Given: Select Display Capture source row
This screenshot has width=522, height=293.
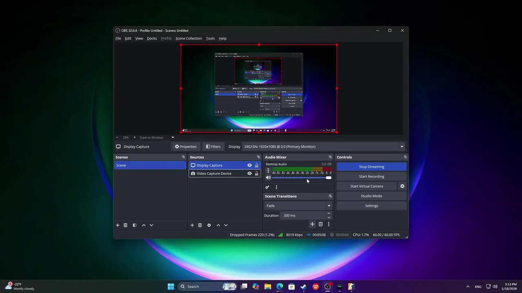Looking at the screenshot, I should [224, 165].
